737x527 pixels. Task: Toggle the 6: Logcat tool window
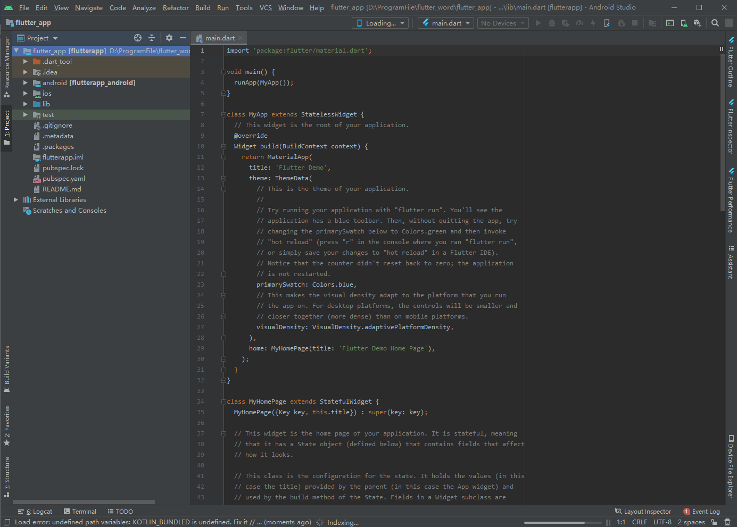35,512
